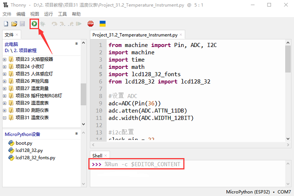294x196 pixels.
Task: Click the green Run current script button
Action: click(x=34, y=24)
